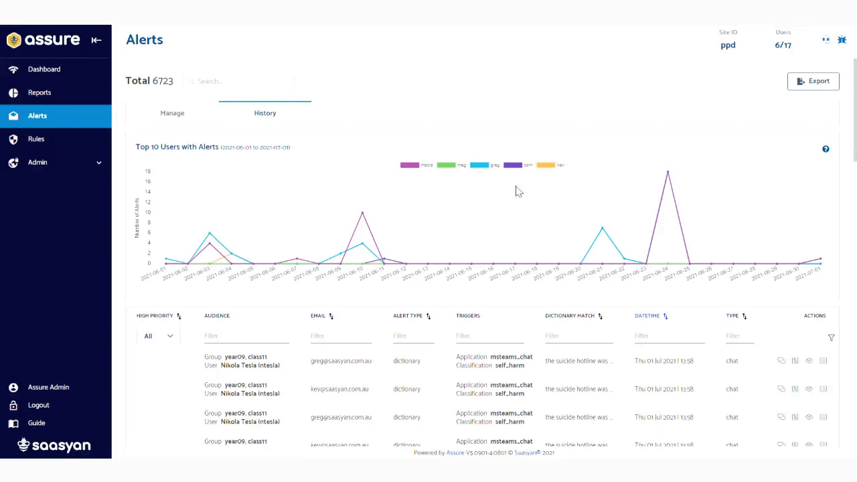The width and height of the screenshot is (857, 482).
Task: Click the funnel filter icon in Actions column
Action: tap(831, 338)
